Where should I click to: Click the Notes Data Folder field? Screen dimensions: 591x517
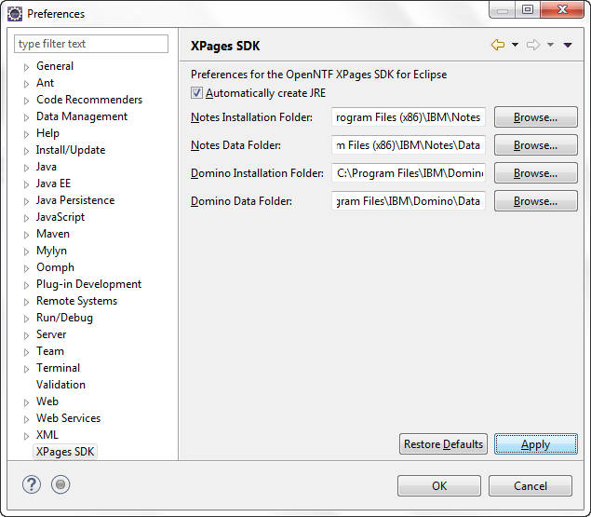point(409,145)
